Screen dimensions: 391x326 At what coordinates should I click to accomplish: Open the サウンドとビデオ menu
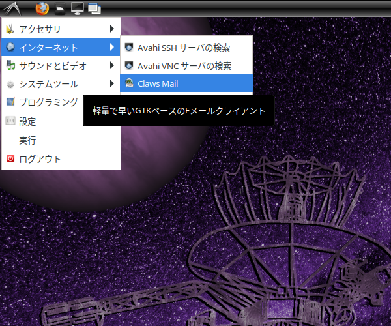61,65
